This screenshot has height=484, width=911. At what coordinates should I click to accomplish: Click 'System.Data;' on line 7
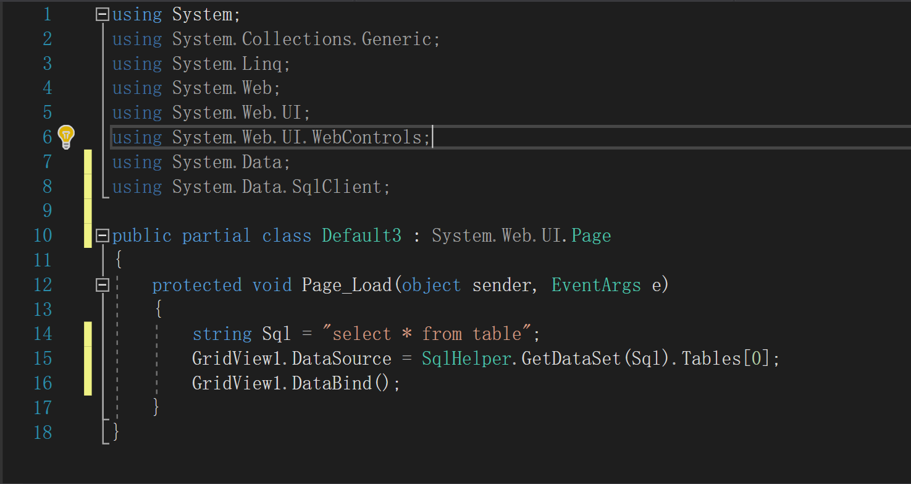pyautogui.click(x=232, y=162)
